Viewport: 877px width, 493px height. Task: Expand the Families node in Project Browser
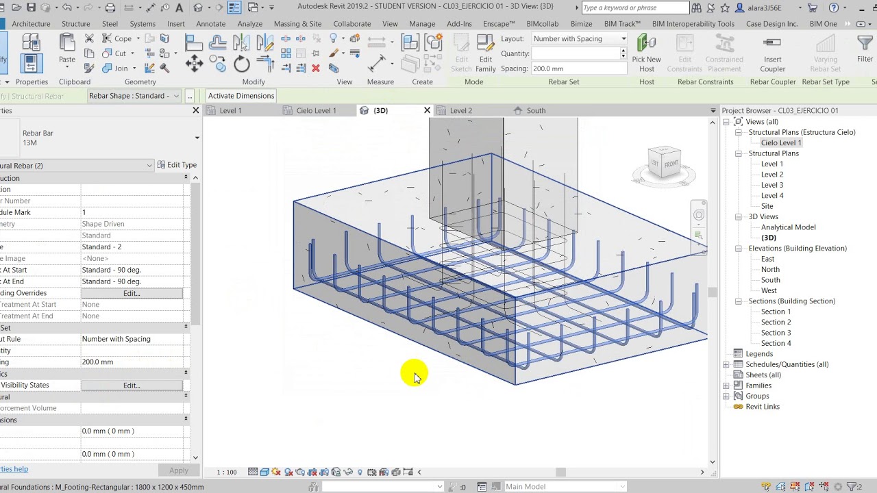(726, 385)
